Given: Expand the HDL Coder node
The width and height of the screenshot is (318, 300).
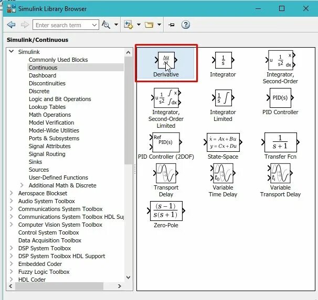Looking at the screenshot, I should click(12, 280).
